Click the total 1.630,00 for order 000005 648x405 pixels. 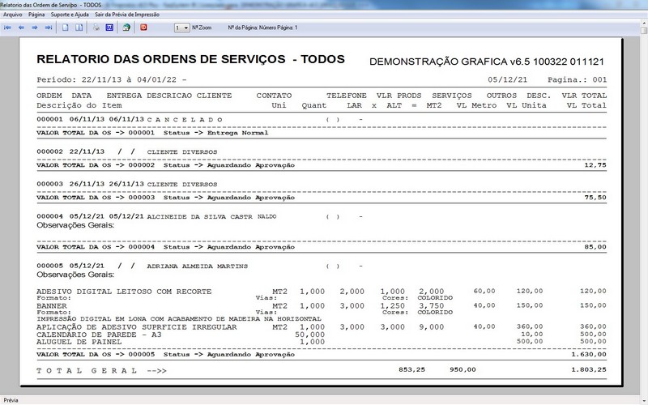pyautogui.click(x=589, y=354)
